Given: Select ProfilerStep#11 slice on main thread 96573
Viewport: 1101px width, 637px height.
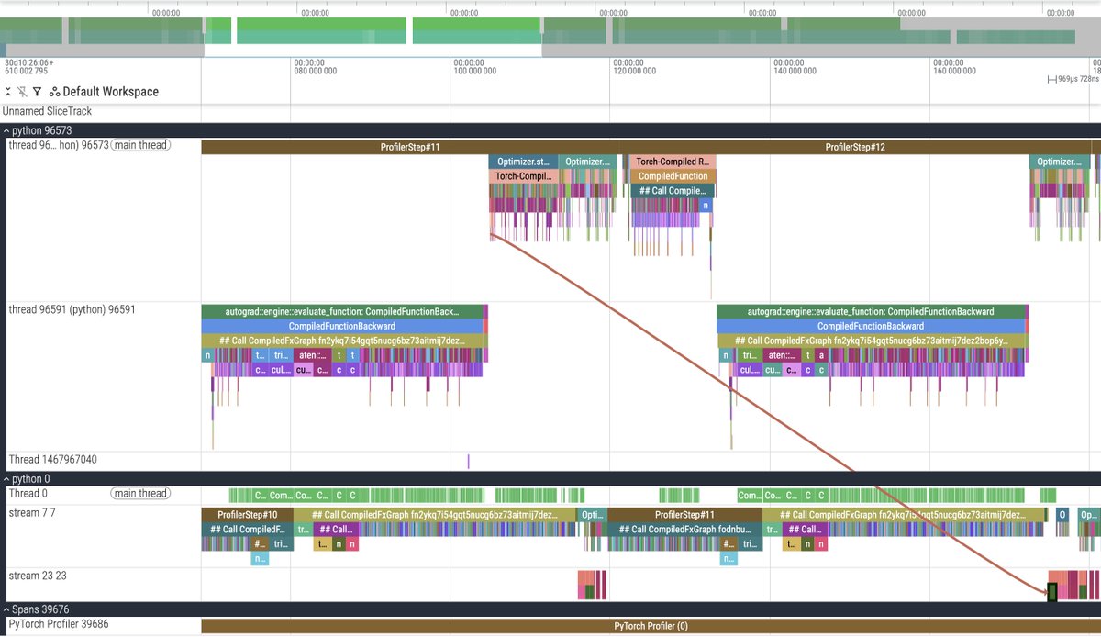Looking at the screenshot, I should pyautogui.click(x=410, y=147).
